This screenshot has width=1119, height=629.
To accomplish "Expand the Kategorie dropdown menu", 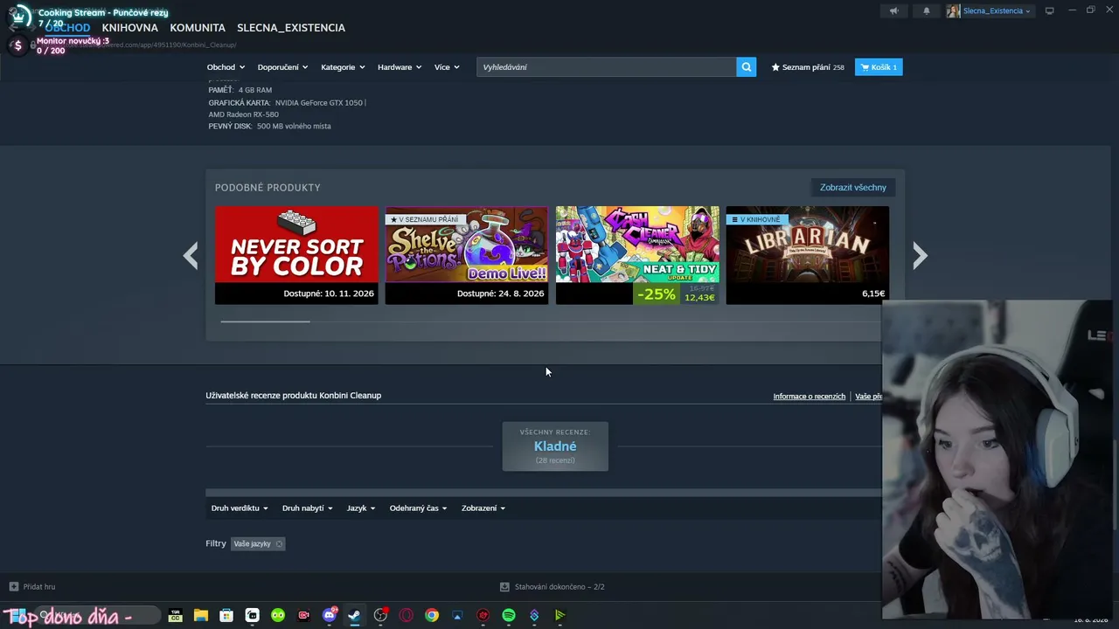I will pyautogui.click(x=343, y=67).
